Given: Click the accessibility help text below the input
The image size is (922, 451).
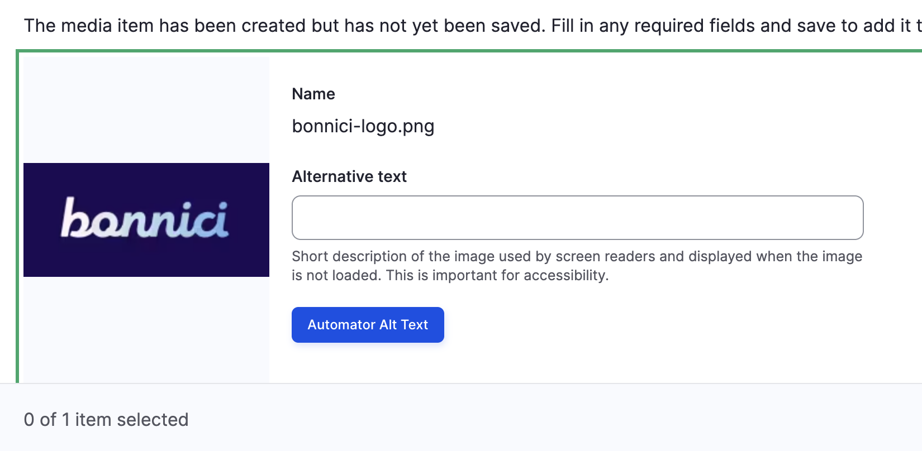Looking at the screenshot, I should coord(576,265).
